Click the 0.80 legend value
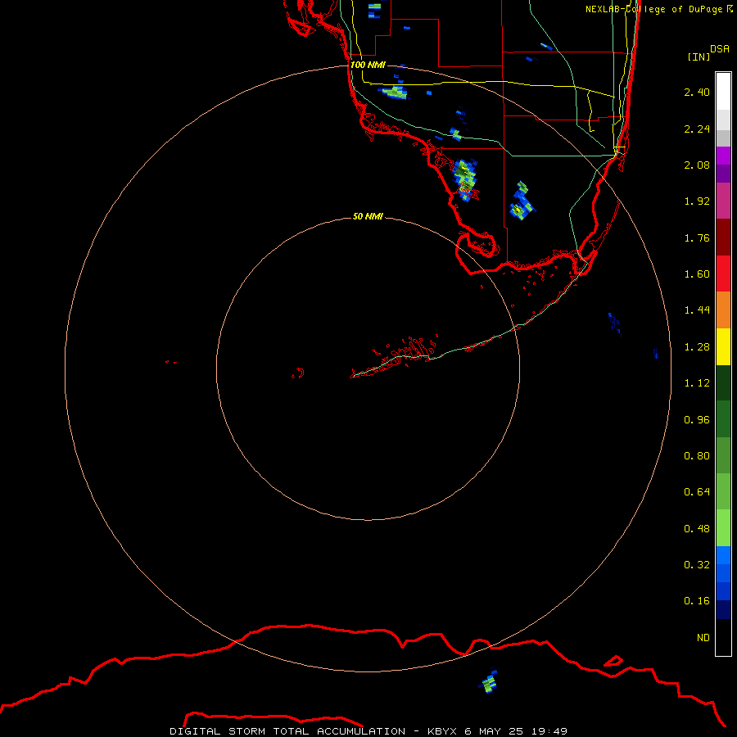Image resolution: width=737 pixels, height=737 pixels. (x=697, y=456)
